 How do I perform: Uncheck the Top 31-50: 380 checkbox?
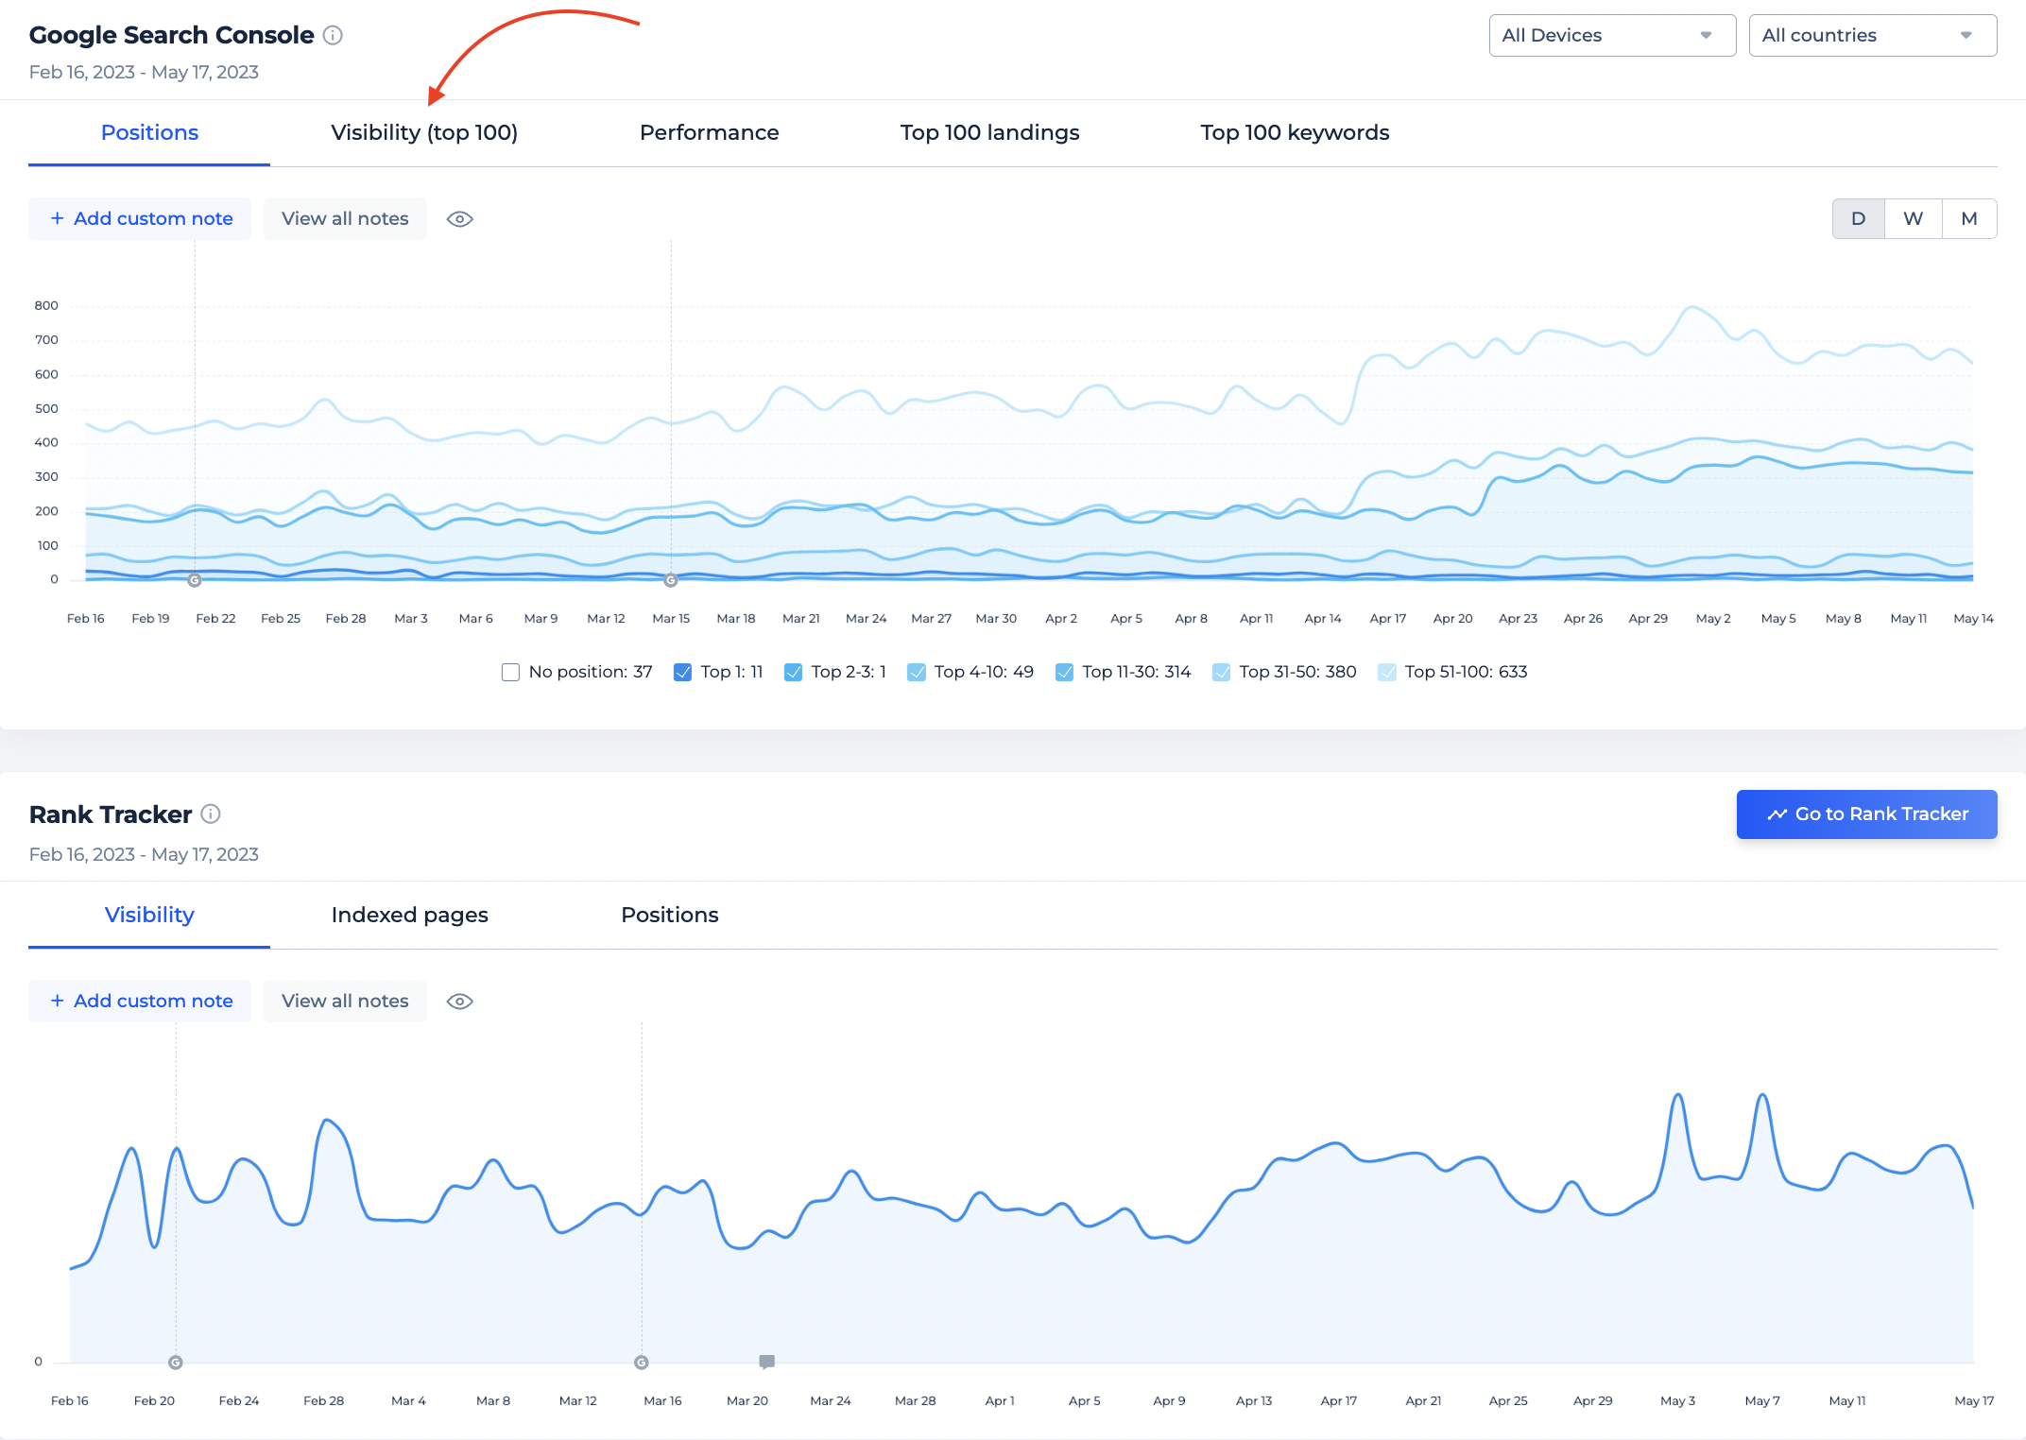tap(1221, 672)
